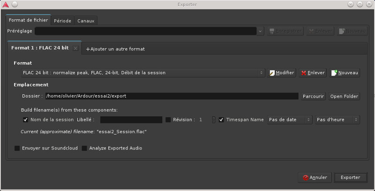Click the Nouveau format icon
Image resolution: width=375 pixels, height=191 pixels.
(x=334, y=73)
